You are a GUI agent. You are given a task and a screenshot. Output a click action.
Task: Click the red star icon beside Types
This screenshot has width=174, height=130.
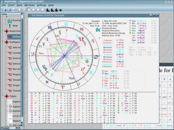(7, 96)
